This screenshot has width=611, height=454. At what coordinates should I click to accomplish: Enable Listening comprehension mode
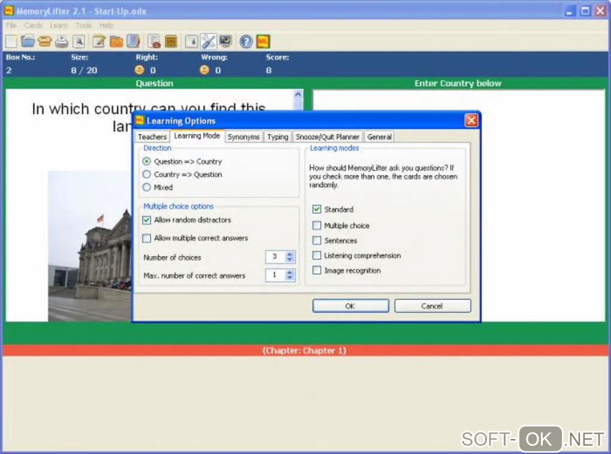pyautogui.click(x=317, y=255)
